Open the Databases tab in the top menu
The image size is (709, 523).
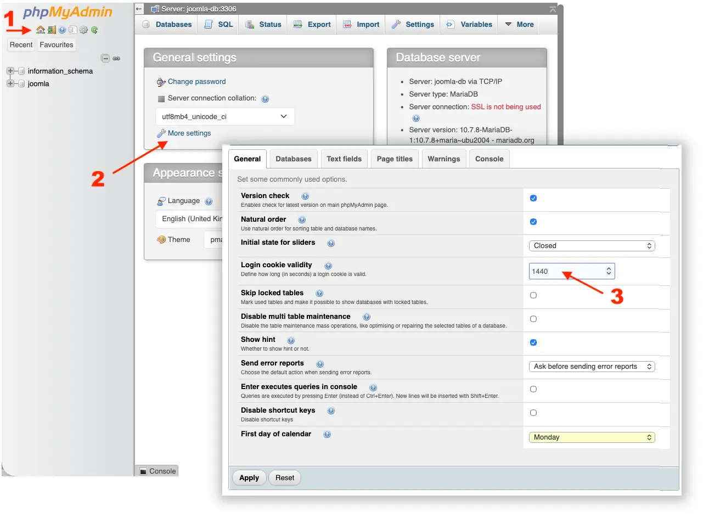167,24
